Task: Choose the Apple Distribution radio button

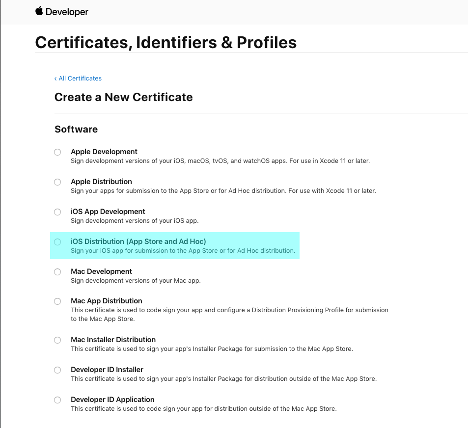Action: pos(57,182)
